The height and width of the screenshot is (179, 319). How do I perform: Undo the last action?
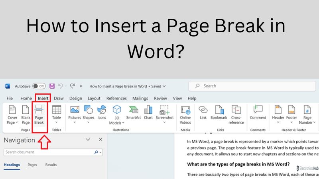pyautogui.click(x=61, y=86)
